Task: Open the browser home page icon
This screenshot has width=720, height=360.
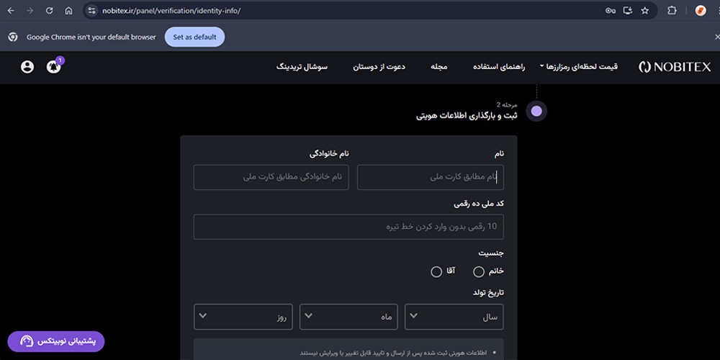Action: coord(68,11)
